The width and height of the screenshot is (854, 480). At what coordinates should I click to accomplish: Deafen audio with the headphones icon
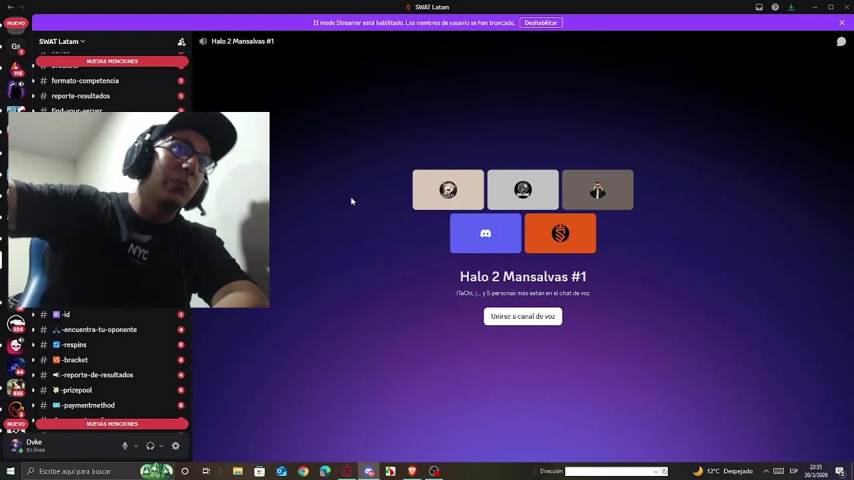point(150,446)
